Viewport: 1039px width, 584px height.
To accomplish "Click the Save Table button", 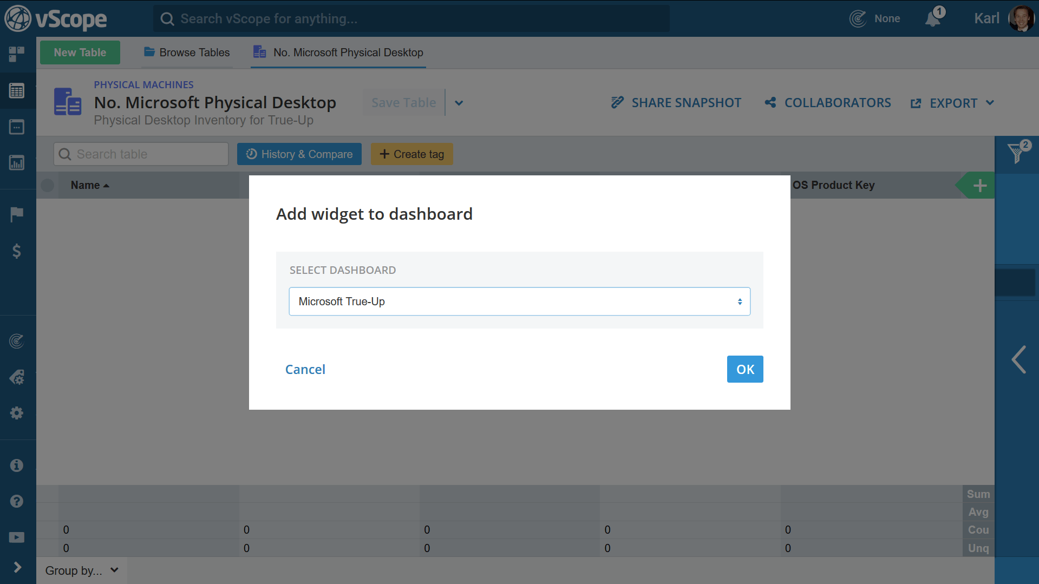I will (x=403, y=103).
